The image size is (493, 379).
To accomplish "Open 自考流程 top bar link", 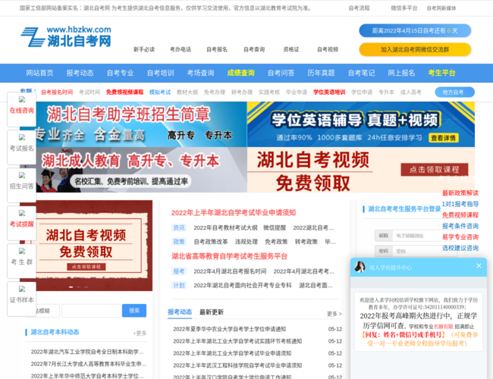I will 359,8.
